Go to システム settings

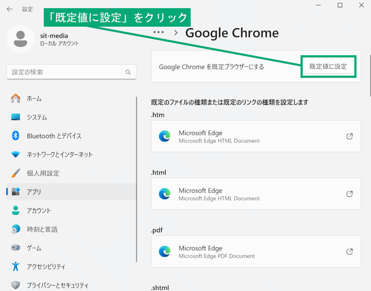(71, 117)
